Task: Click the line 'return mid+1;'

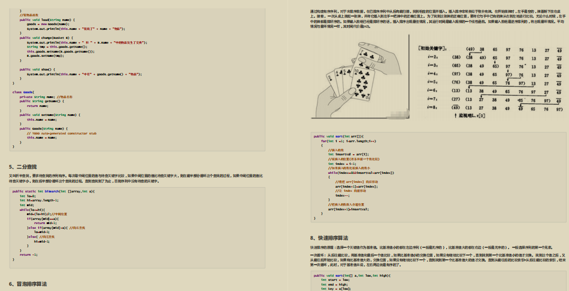Action: 46,223
